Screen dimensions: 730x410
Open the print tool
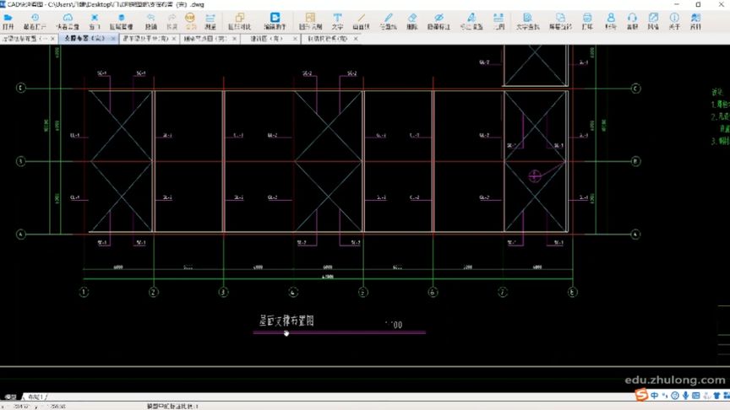pos(587,21)
